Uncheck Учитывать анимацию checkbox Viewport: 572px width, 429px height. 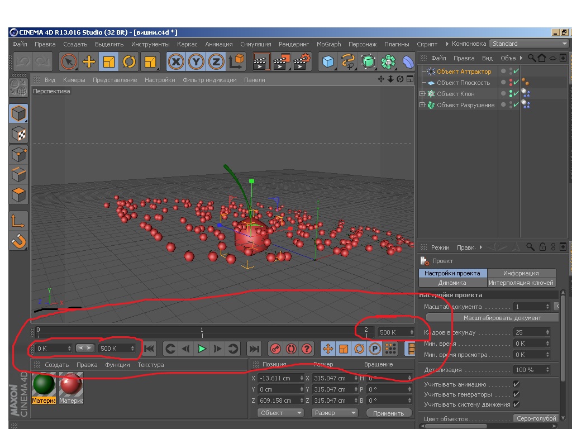click(516, 384)
